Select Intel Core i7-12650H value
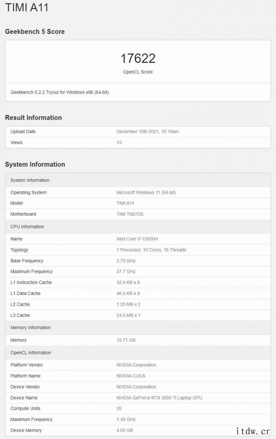Viewport: 276px width, 439px height. 137,239
